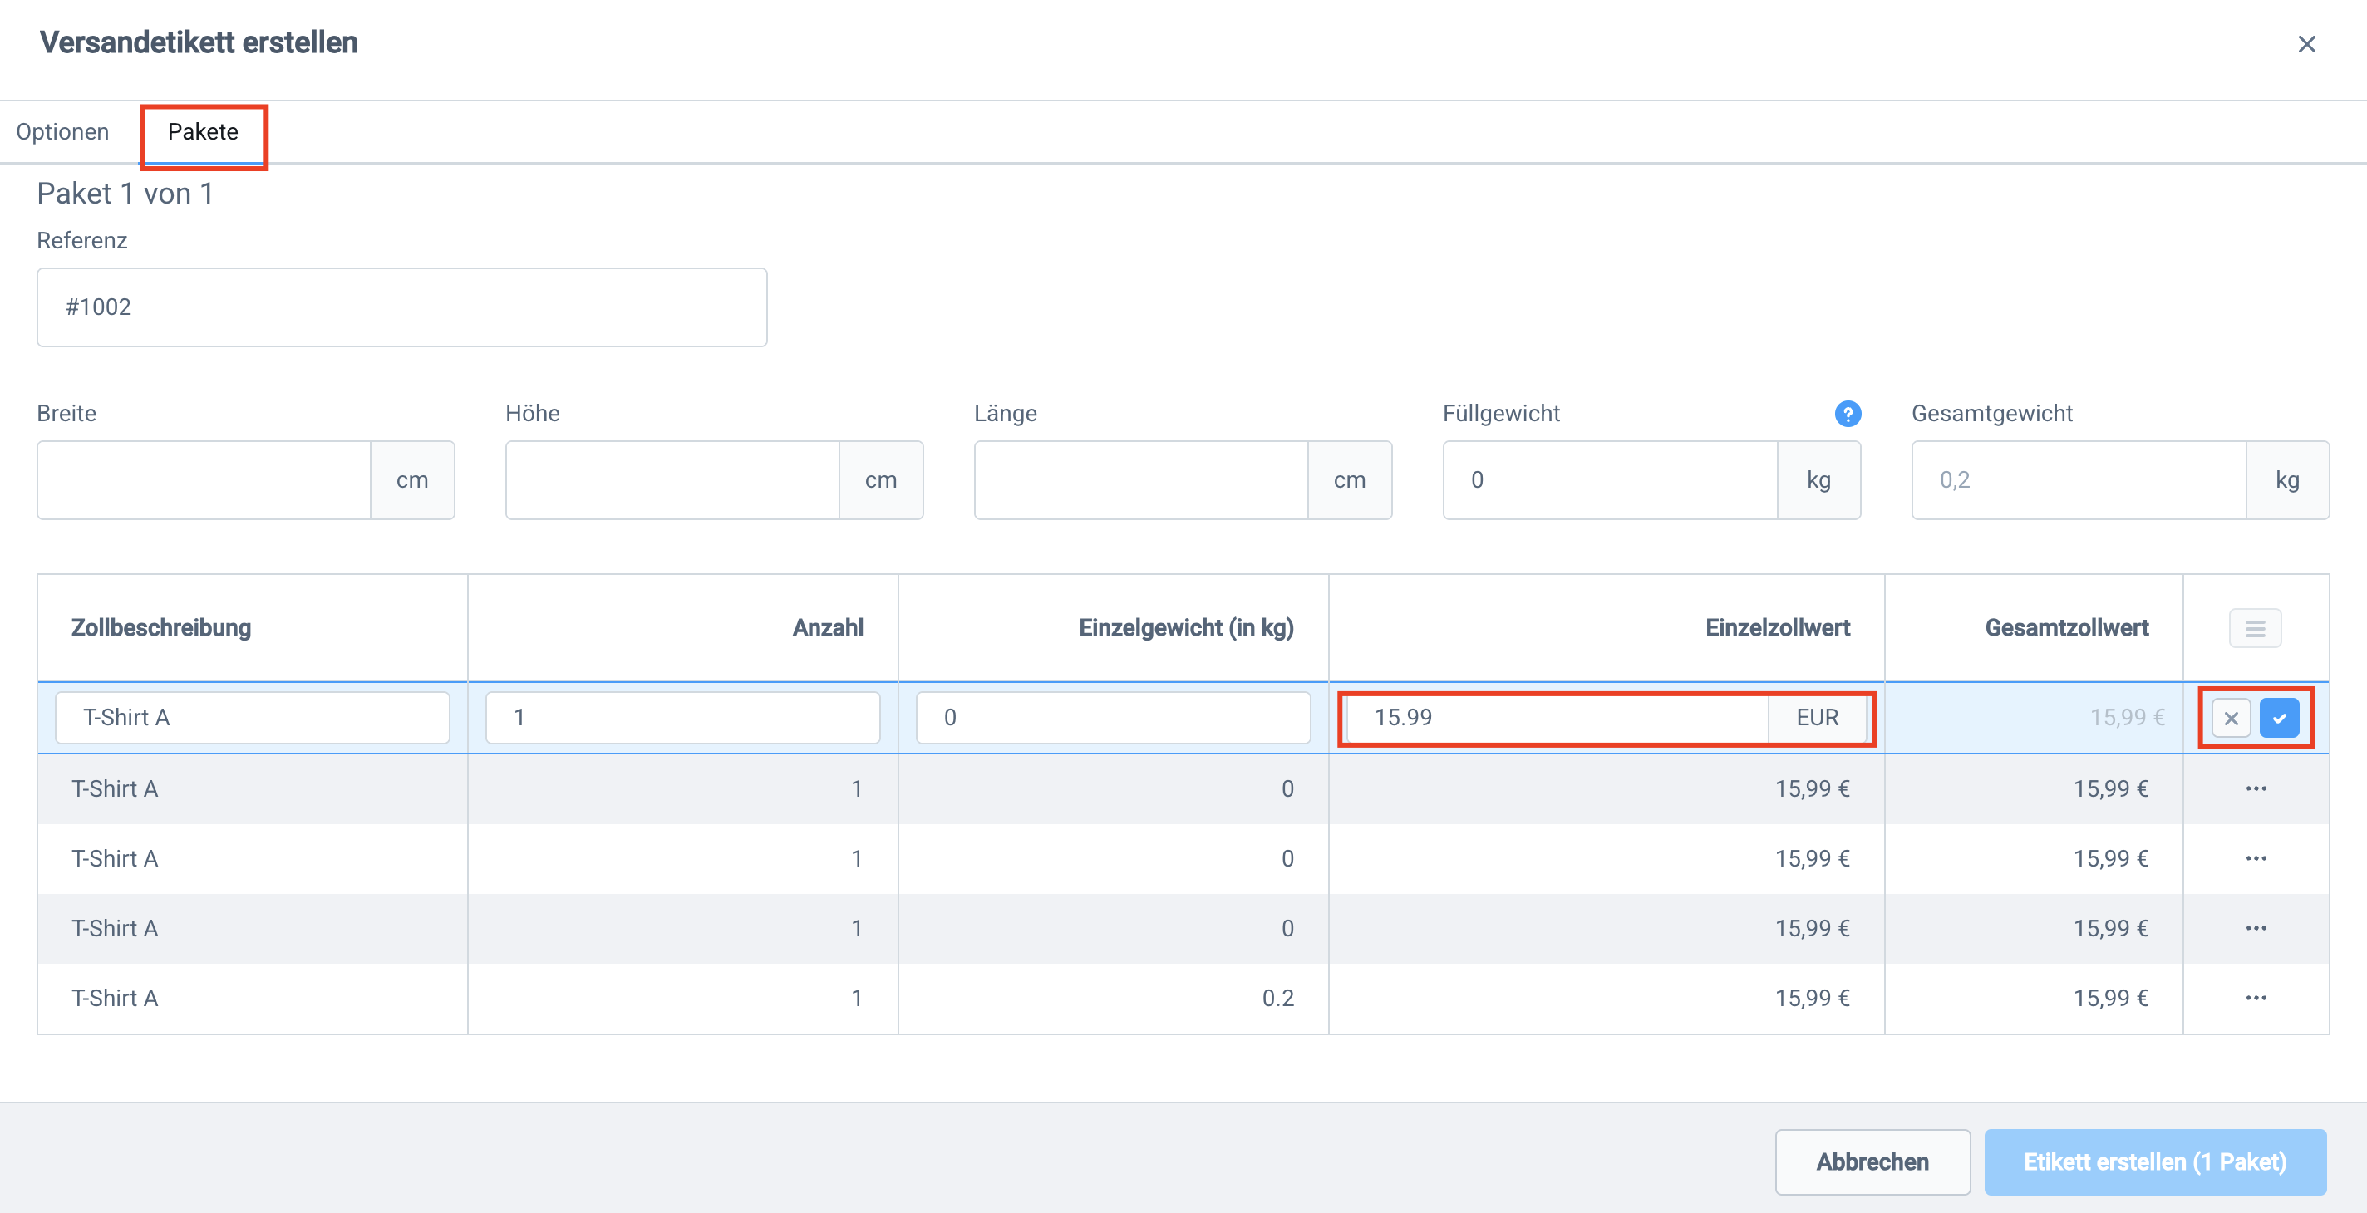This screenshot has width=2367, height=1213.
Task: Open three-dots menu of 0.2 kg row
Action: [2256, 998]
